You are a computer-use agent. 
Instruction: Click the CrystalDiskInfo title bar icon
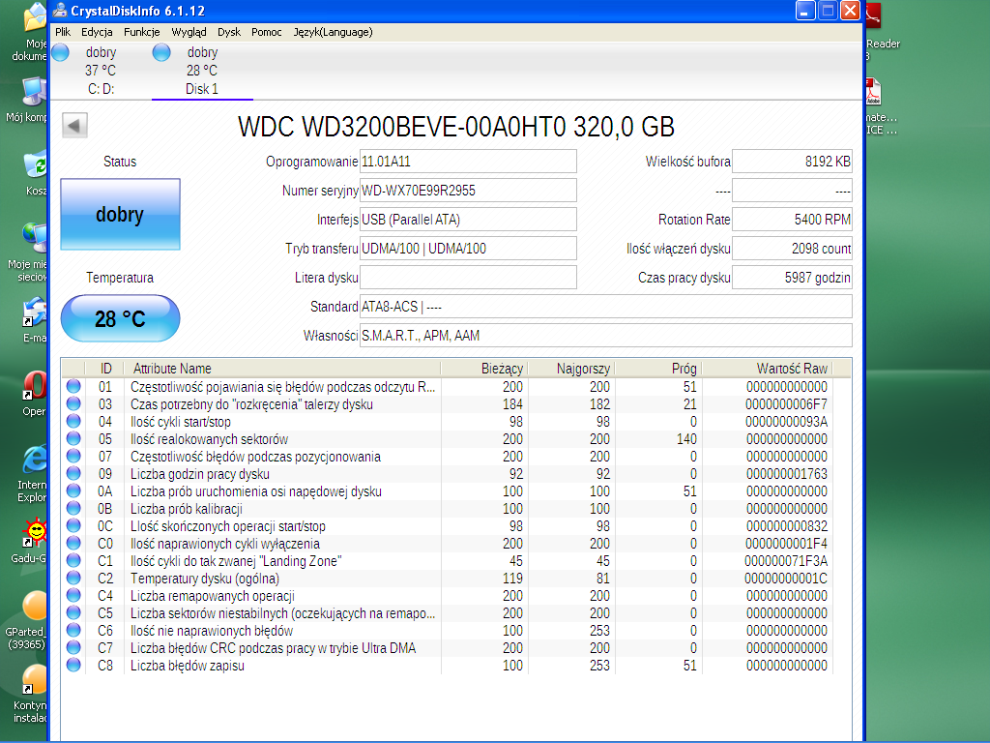coord(60,10)
